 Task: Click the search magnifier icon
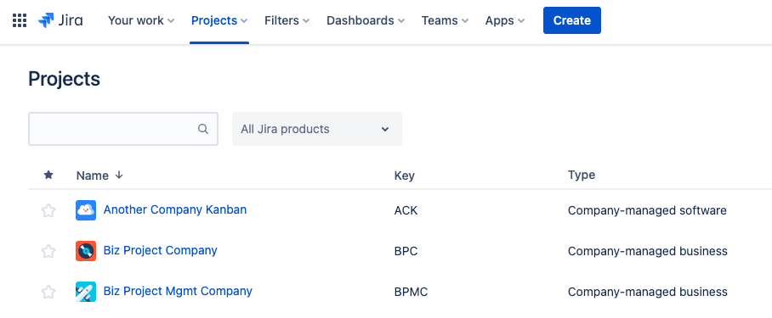tap(203, 129)
